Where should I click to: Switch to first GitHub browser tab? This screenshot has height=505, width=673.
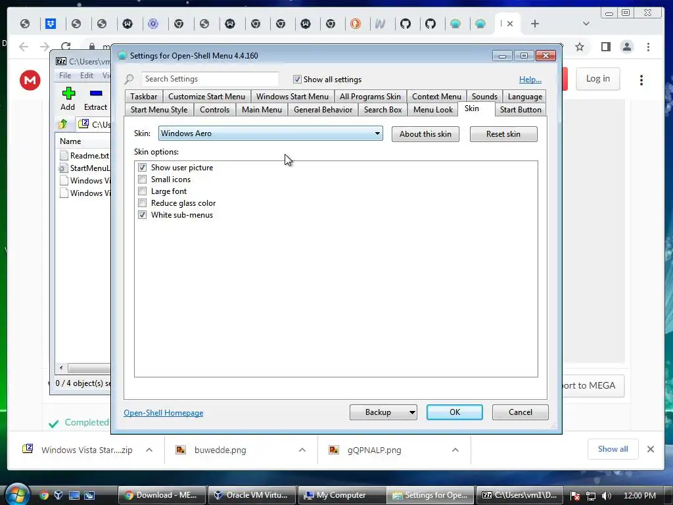coord(405,24)
